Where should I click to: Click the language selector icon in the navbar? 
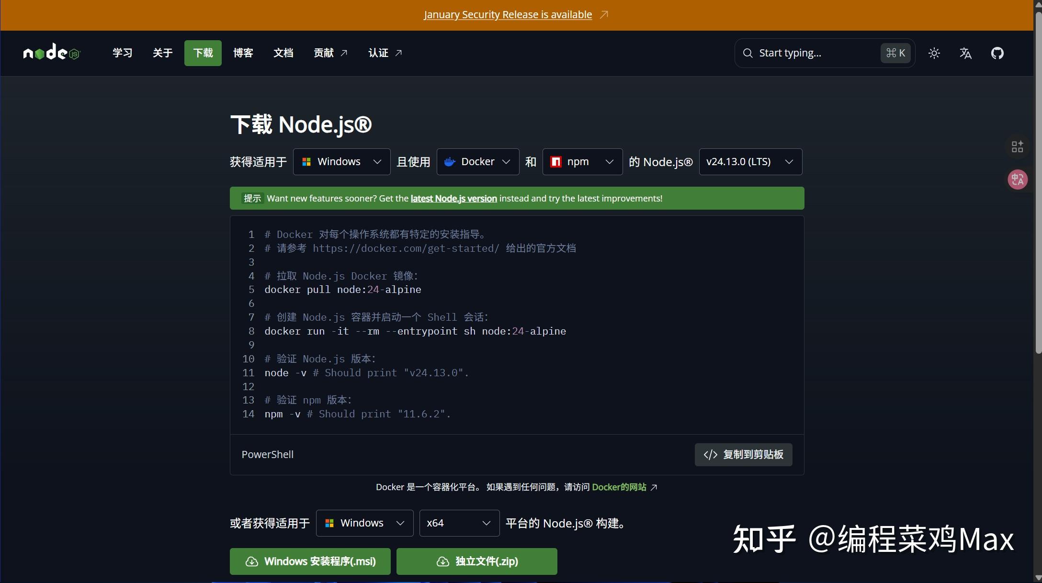click(965, 53)
